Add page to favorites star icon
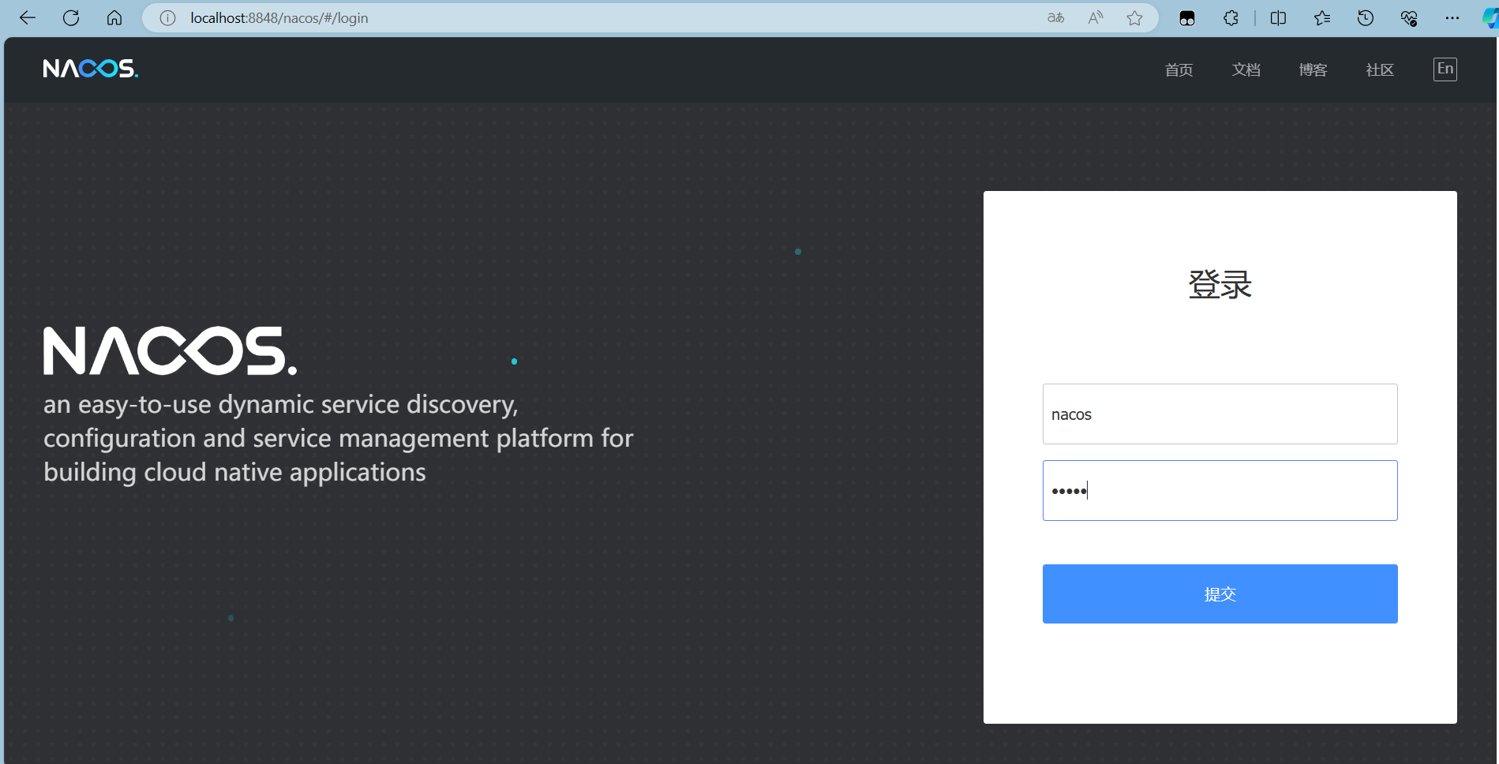Screen dimensions: 1499x764 click(x=1134, y=18)
